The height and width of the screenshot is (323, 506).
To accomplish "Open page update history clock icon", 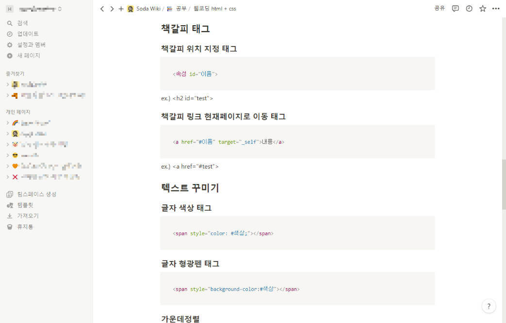I will (x=469, y=9).
